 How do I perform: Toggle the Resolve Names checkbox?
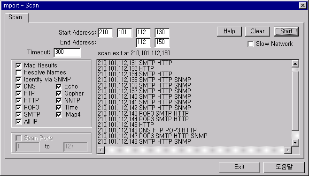coord(18,73)
